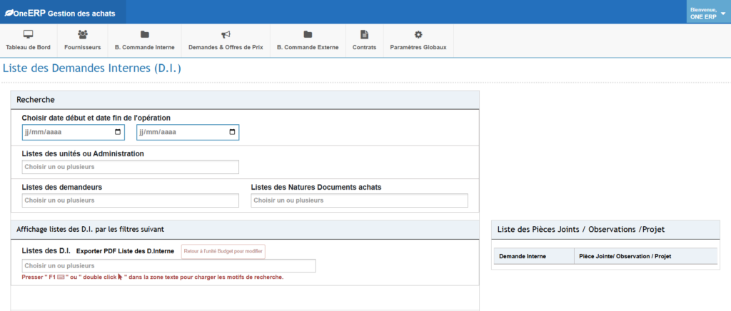Open the start date calendar picker icon
The height and width of the screenshot is (311, 731).
(x=117, y=132)
